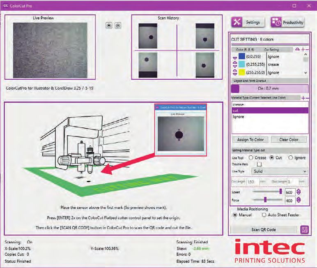This screenshot has width=317, height=268.
Task: Move (0,0,255) color row down
Action: (x=235, y=58)
